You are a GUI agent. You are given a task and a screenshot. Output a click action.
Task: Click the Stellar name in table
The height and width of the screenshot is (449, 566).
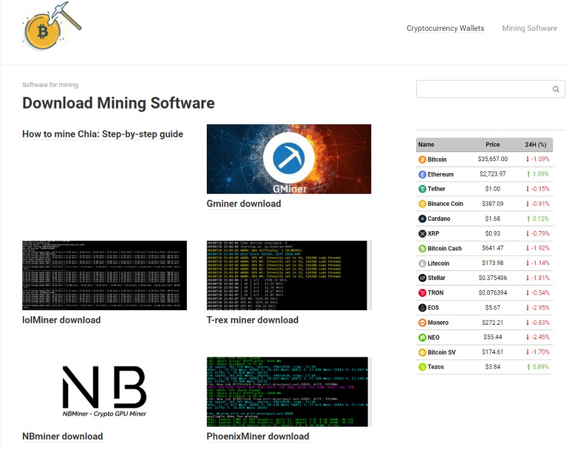pos(437,278)
